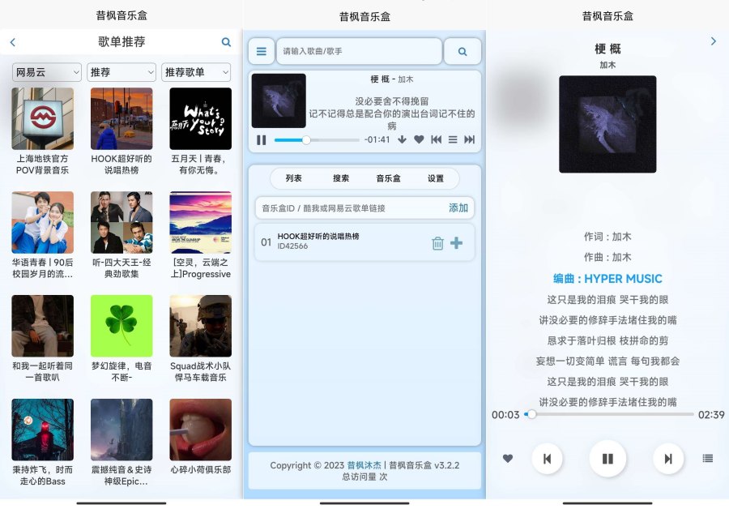Toggle the favorite heart in the mini player
The height and width of the screenshot is (509, 729).
tap(419, 139)
